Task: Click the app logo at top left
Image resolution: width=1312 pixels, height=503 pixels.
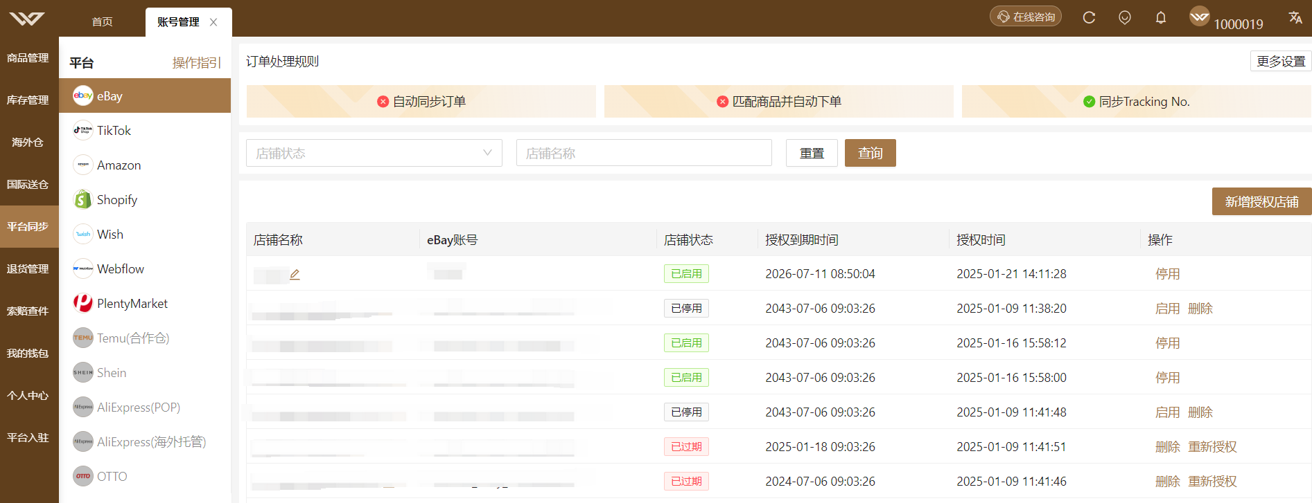Action: (27, 18)
